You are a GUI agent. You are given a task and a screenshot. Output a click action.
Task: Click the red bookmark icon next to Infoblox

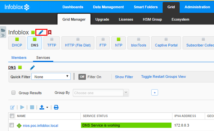coord(50,32)
